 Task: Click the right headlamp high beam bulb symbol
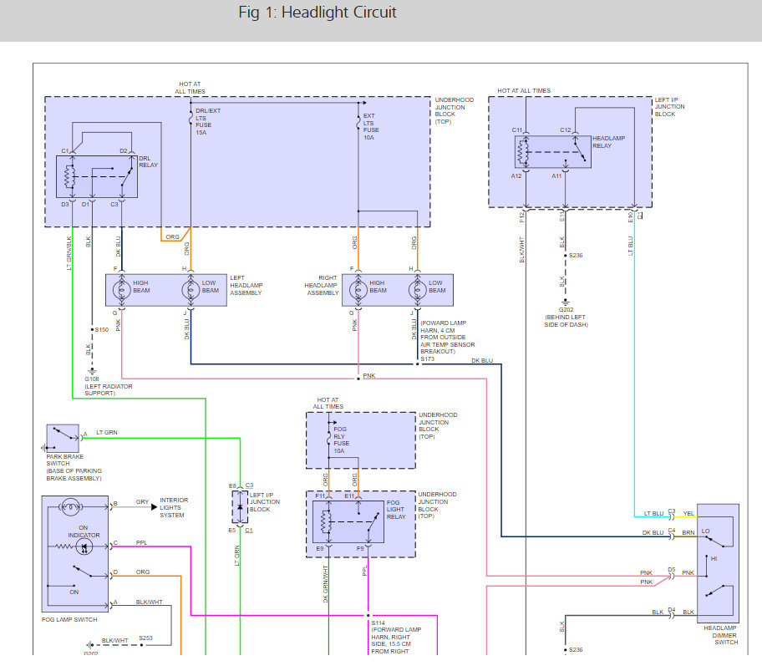point(358,290)
